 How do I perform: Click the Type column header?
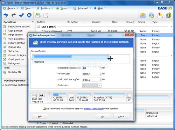155,22
